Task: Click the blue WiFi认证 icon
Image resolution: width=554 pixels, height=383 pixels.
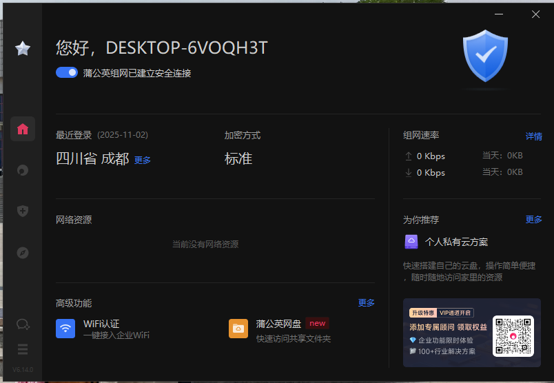Action: [x=65, y=329]
